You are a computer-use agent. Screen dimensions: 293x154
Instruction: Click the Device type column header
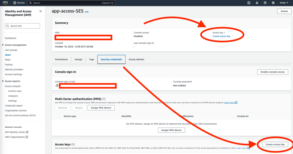tap(70, 116)
